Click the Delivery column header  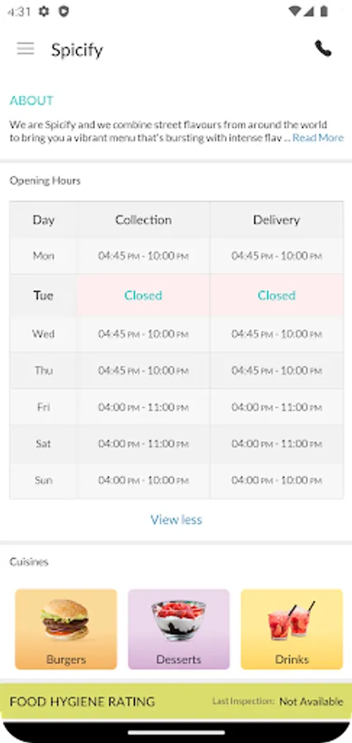tap(277, 220)
